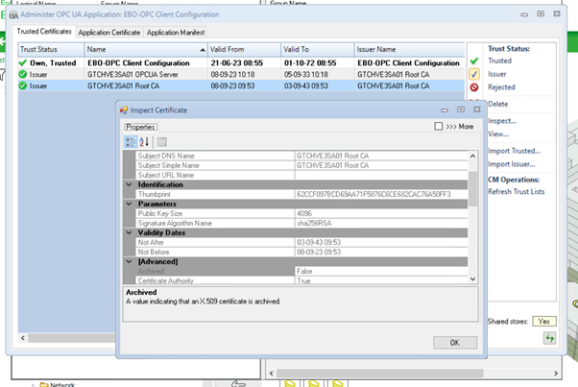Enable the More checkbox

[439, 126]
